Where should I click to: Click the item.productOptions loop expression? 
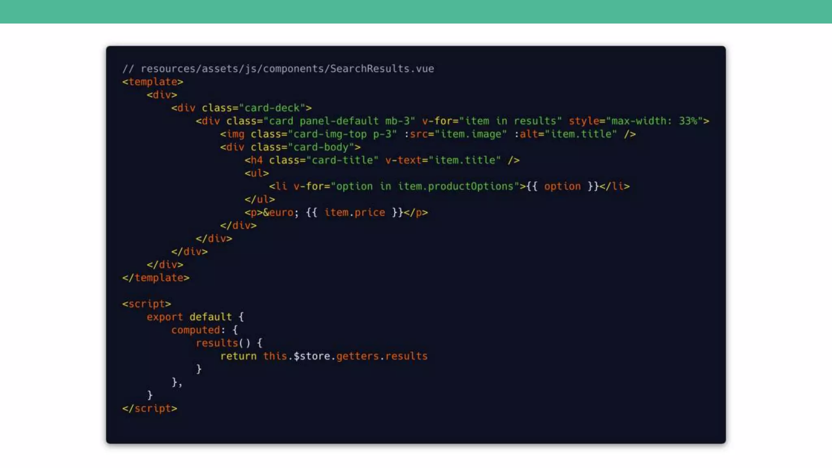[455, 186]
